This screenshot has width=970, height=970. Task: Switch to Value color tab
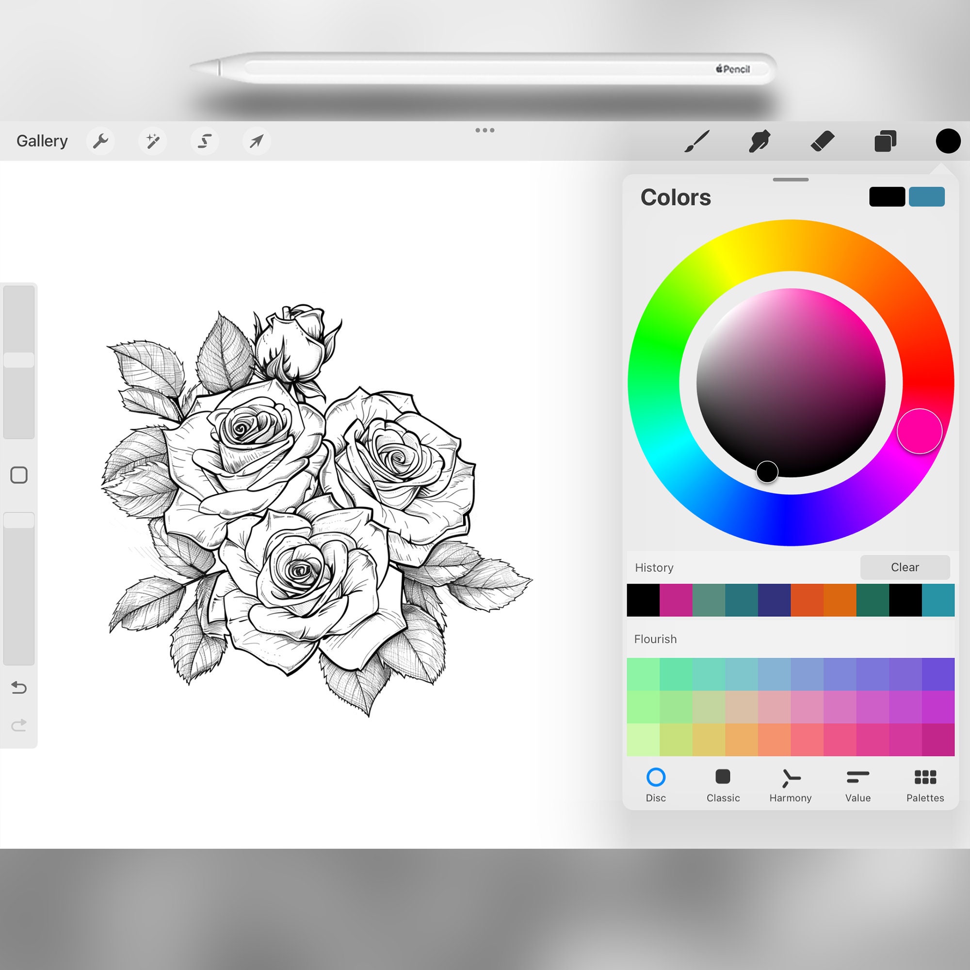[857, 786]
